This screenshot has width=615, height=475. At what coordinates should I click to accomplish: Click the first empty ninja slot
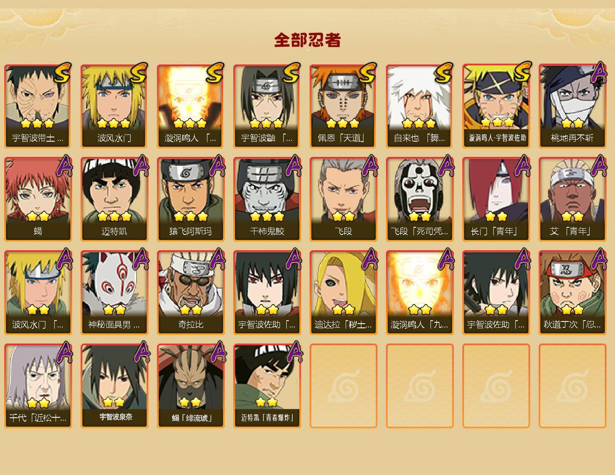point(343,386)
